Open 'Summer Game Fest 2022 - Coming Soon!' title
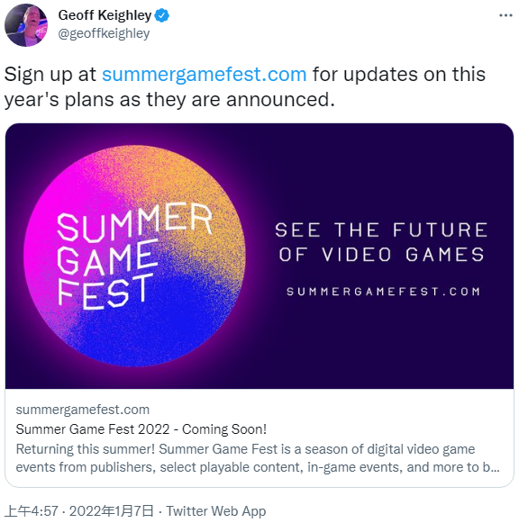The height and width of the screenshot is (523, 519). (x=141, y=429)
